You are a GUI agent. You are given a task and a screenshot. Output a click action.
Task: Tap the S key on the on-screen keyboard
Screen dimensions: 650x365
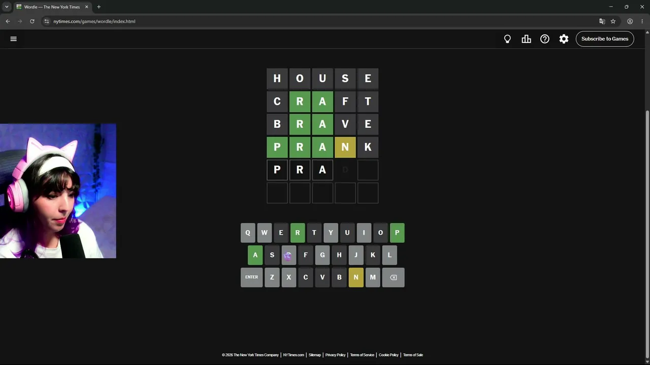tap(272, 255)
